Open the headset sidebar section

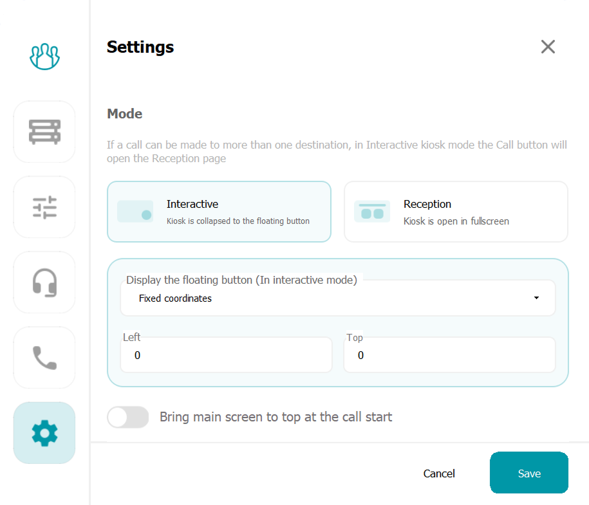(44, 282)
